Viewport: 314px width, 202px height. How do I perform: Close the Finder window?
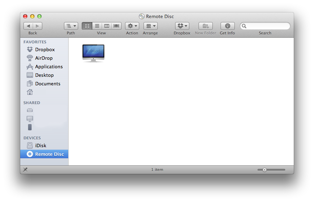point(25,16)
